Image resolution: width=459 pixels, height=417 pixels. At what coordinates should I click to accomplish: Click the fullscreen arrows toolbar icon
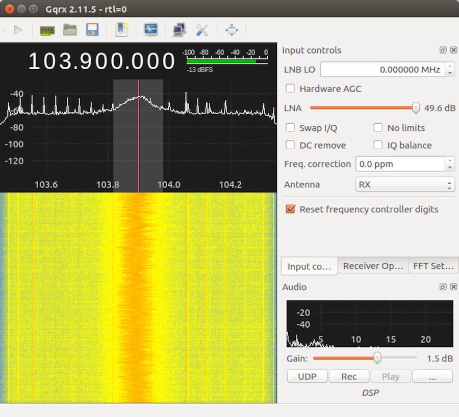tap(232, 30)
